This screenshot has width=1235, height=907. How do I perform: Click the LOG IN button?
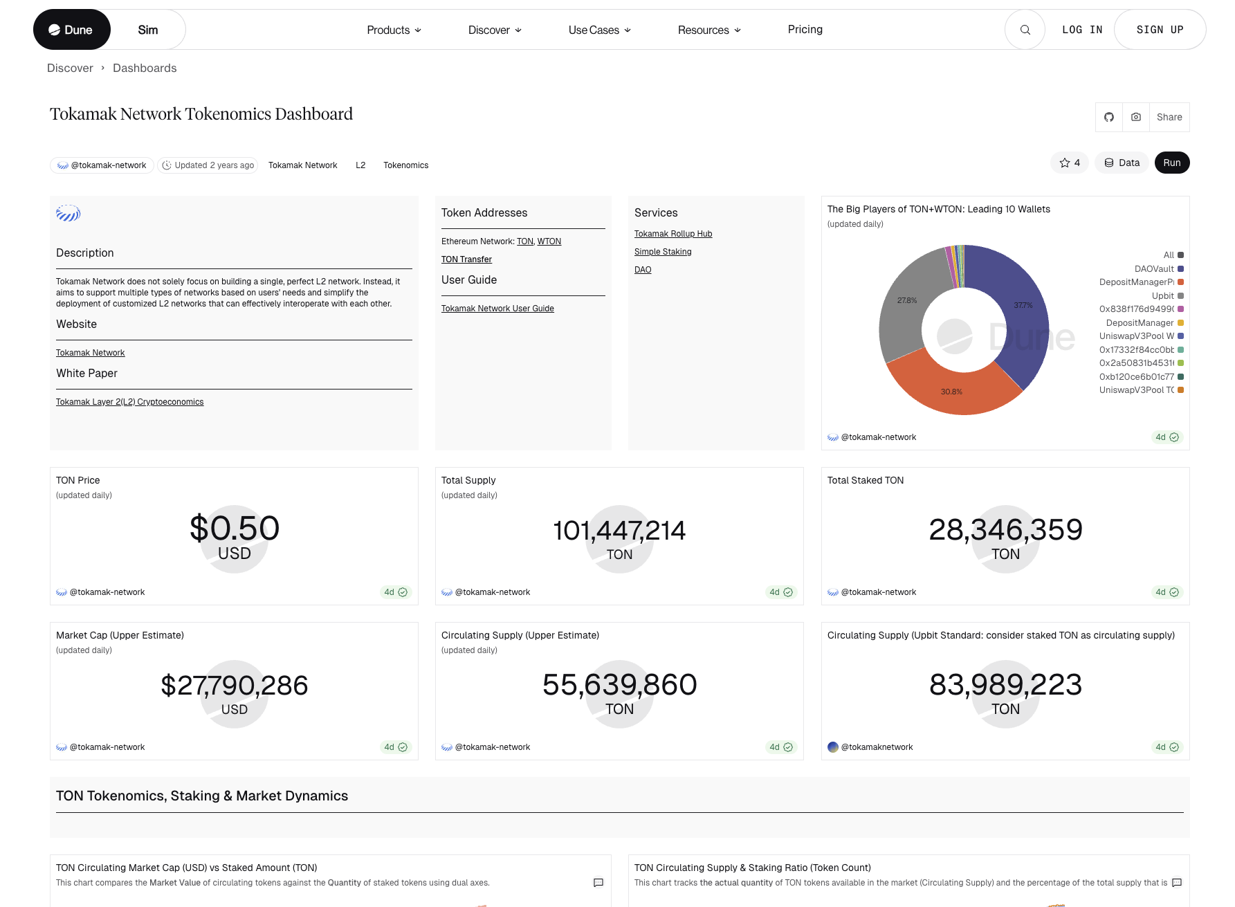(1082, 30)
